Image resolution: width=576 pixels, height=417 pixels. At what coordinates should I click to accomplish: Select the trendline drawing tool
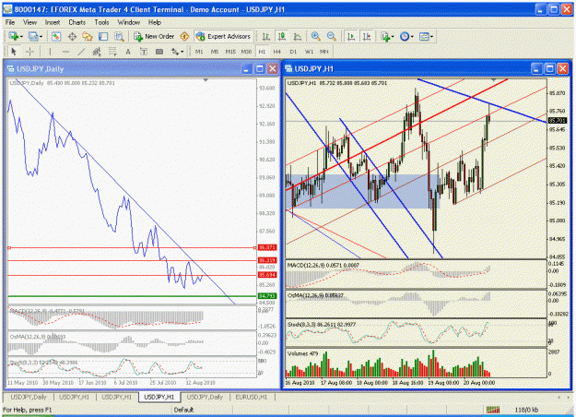[81, 52]
